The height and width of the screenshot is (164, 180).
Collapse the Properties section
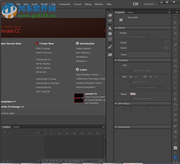tap(116, 60)
